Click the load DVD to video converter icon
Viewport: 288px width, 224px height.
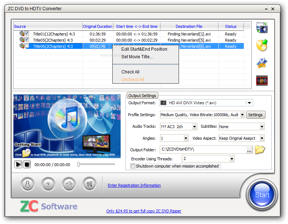click(x=262, y=28)
